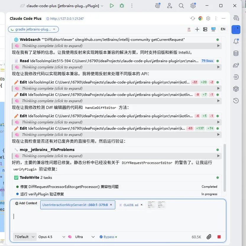Create a new session with plus icon
246x246 pixels.
click(197, 29)
